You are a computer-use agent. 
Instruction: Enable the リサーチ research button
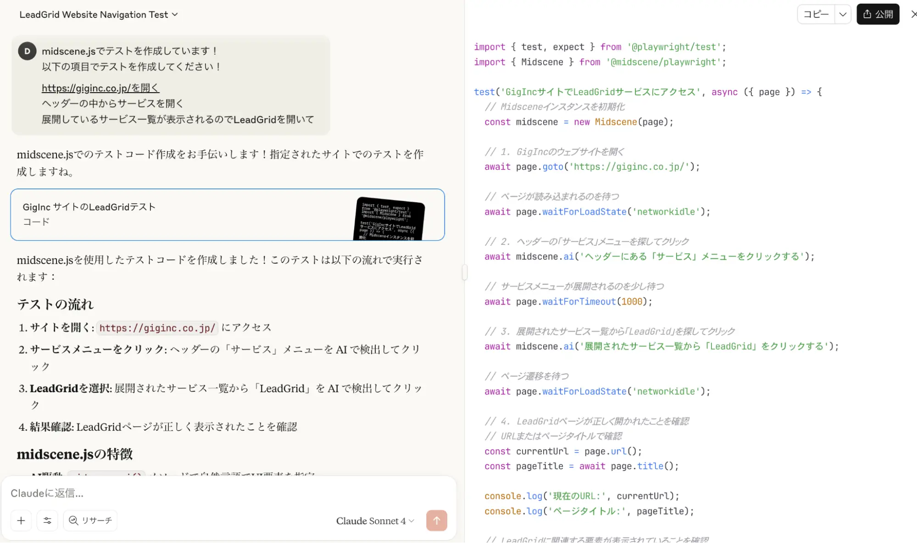[90, 521]
